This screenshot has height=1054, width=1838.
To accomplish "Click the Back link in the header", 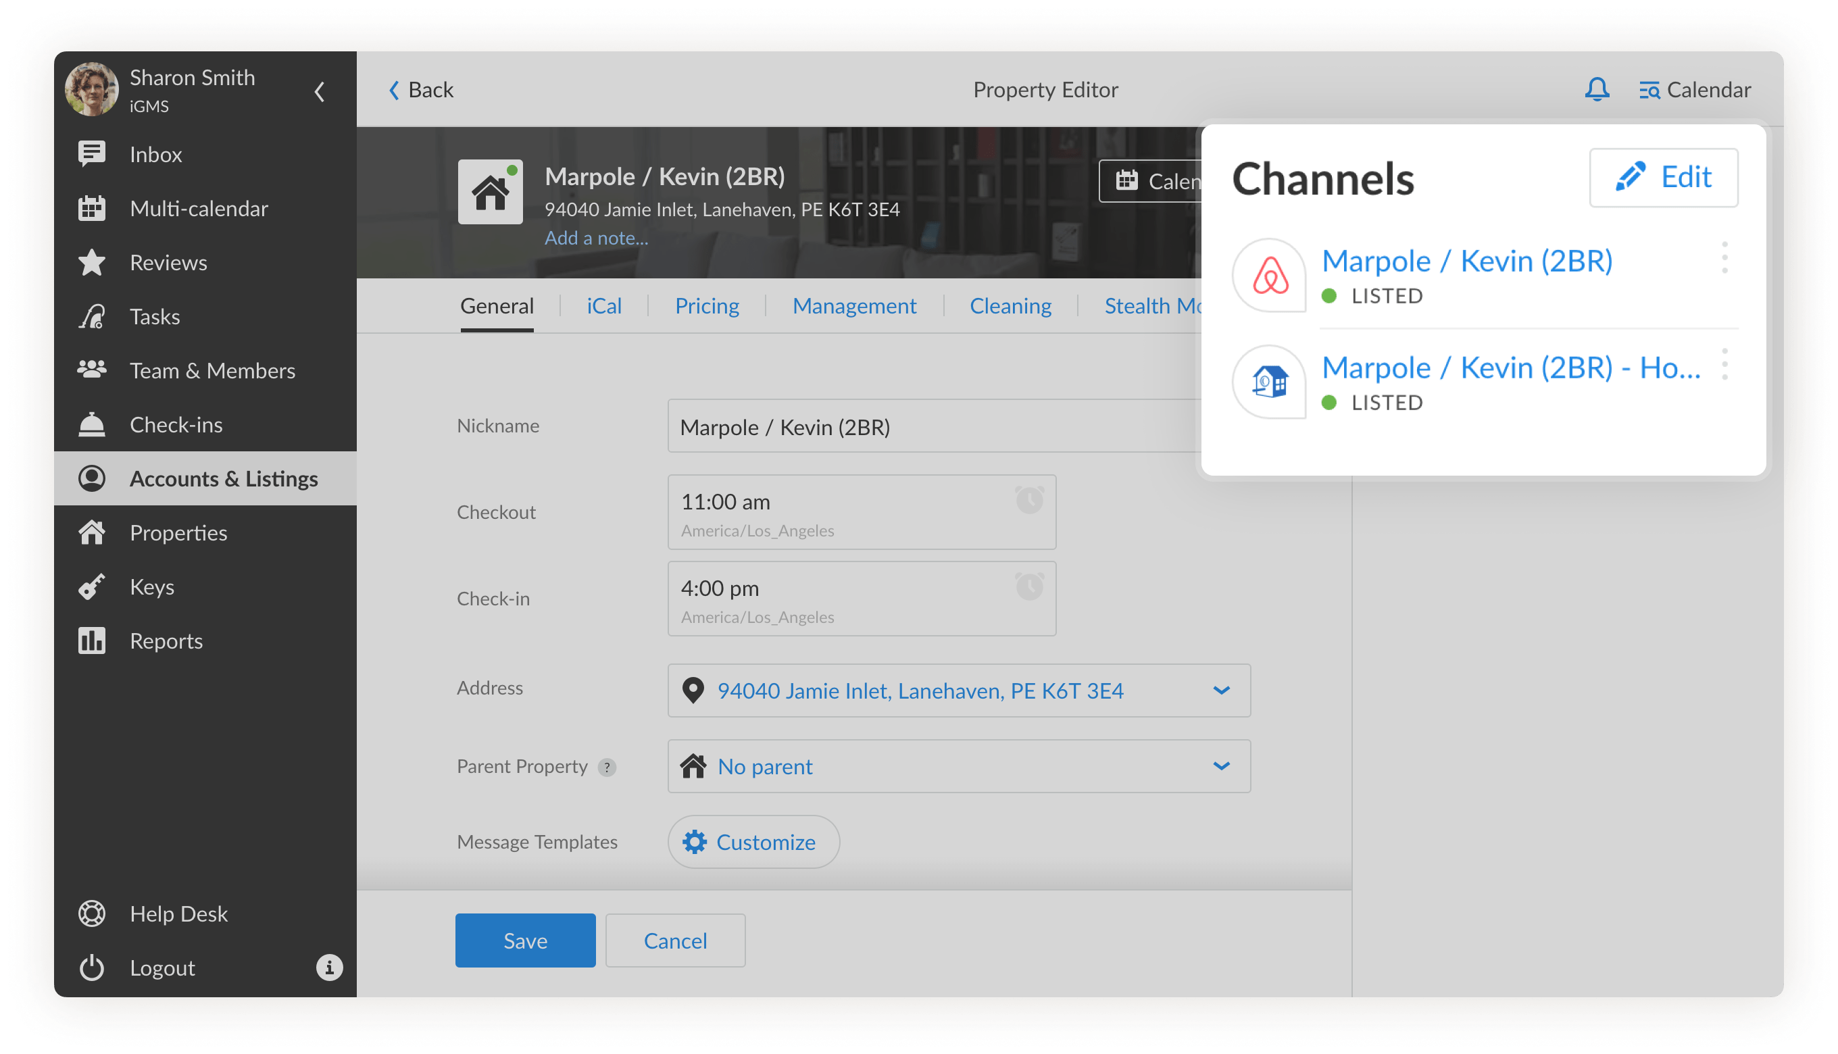I will coord(421,90).
